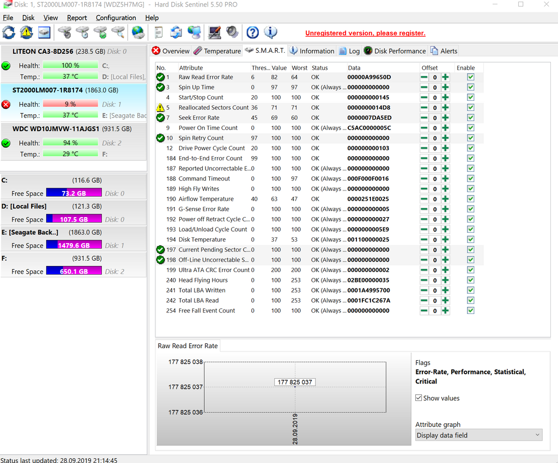
Task: Uncheck Enable for Raw Read Error Rate
Action: [470, 77]
